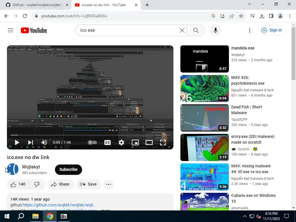Mute the video player volume

point(44,142)
